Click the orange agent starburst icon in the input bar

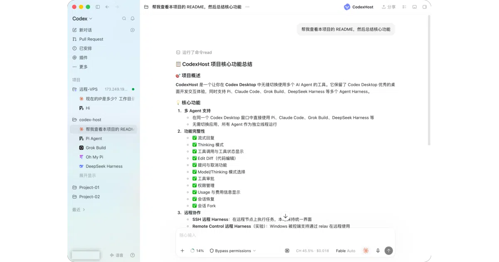[366, 251]
